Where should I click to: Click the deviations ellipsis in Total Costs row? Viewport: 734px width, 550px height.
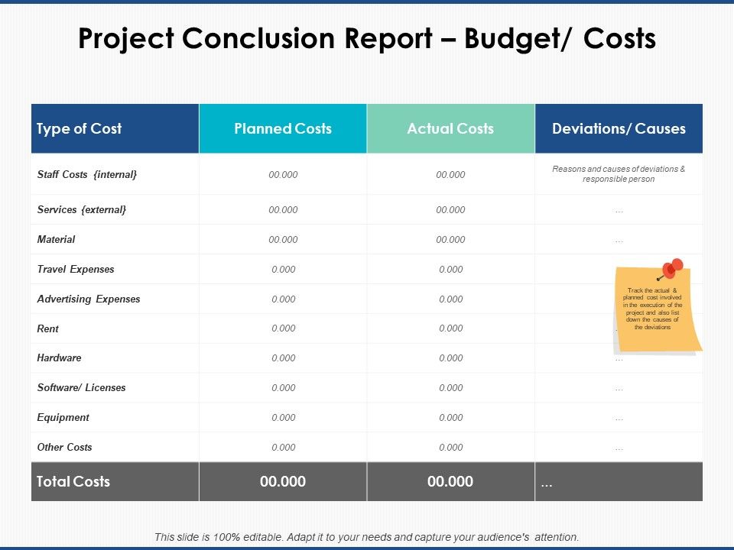(x=547, y=485)
